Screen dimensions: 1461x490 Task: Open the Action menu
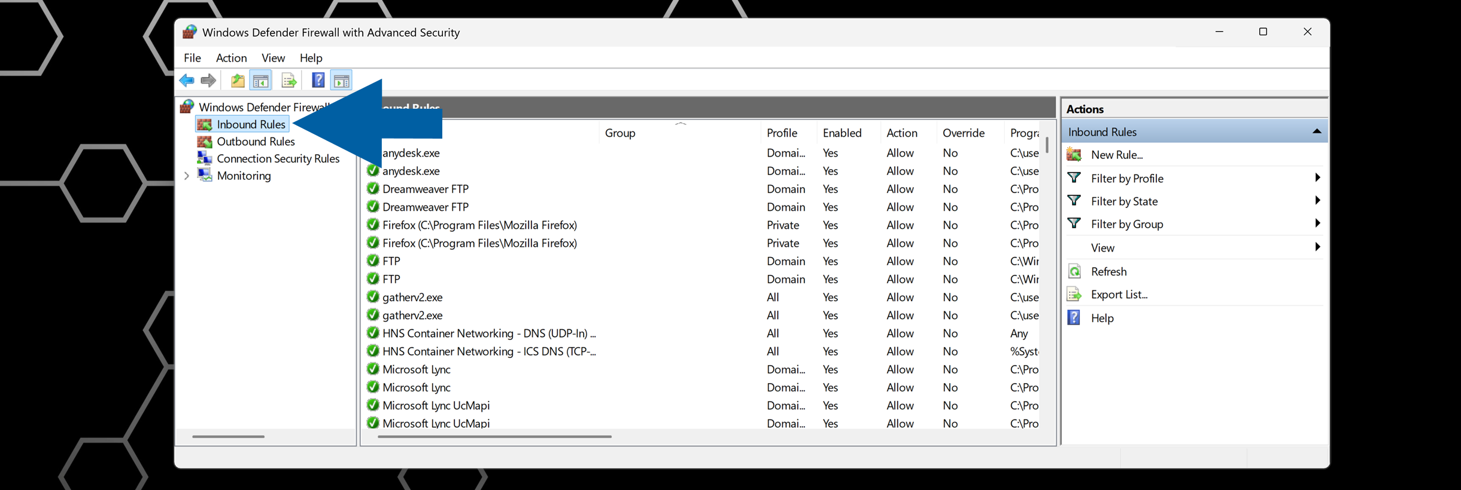point(231,58)
